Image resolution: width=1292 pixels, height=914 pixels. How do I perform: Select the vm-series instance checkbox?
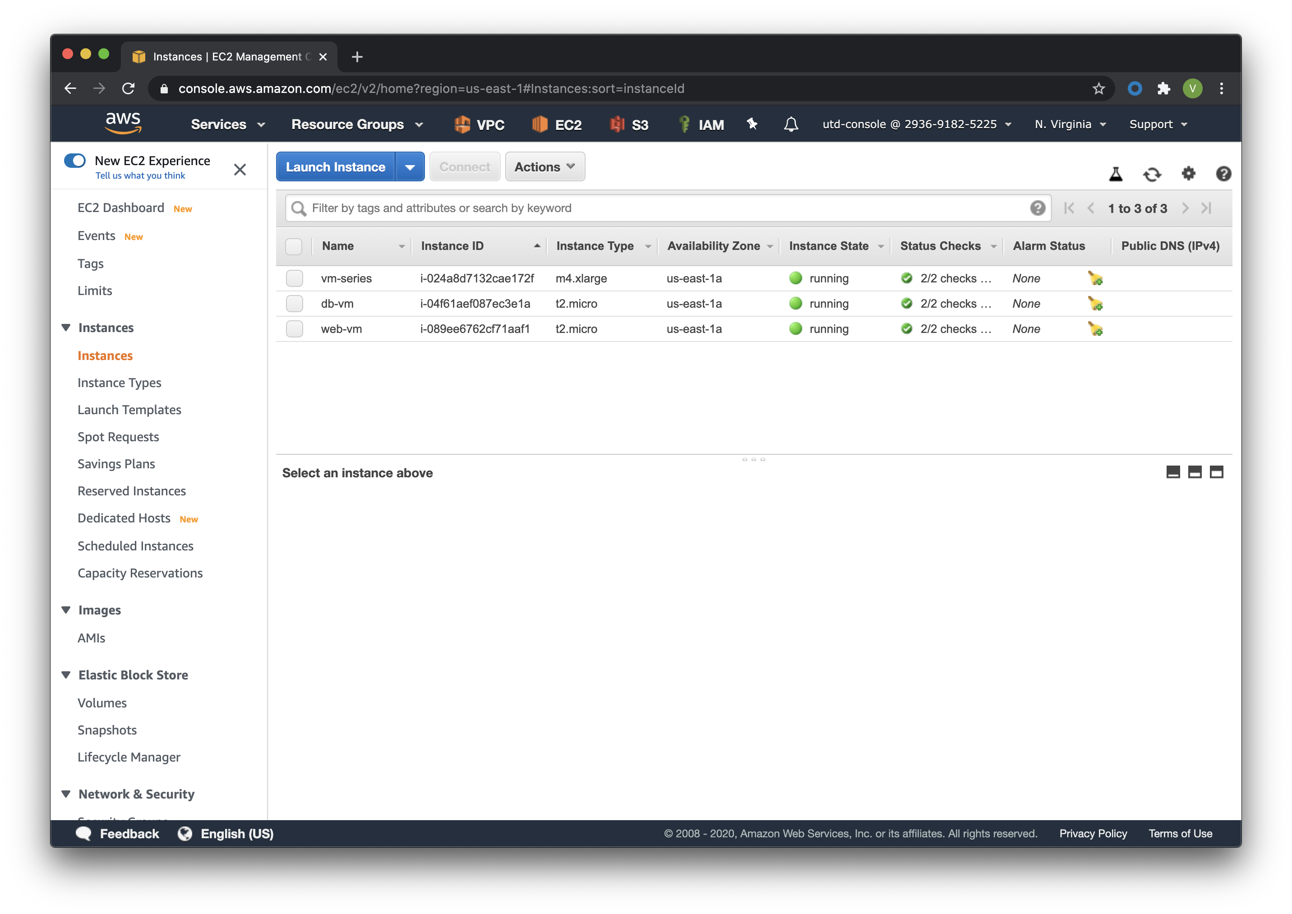click(294, 278)
